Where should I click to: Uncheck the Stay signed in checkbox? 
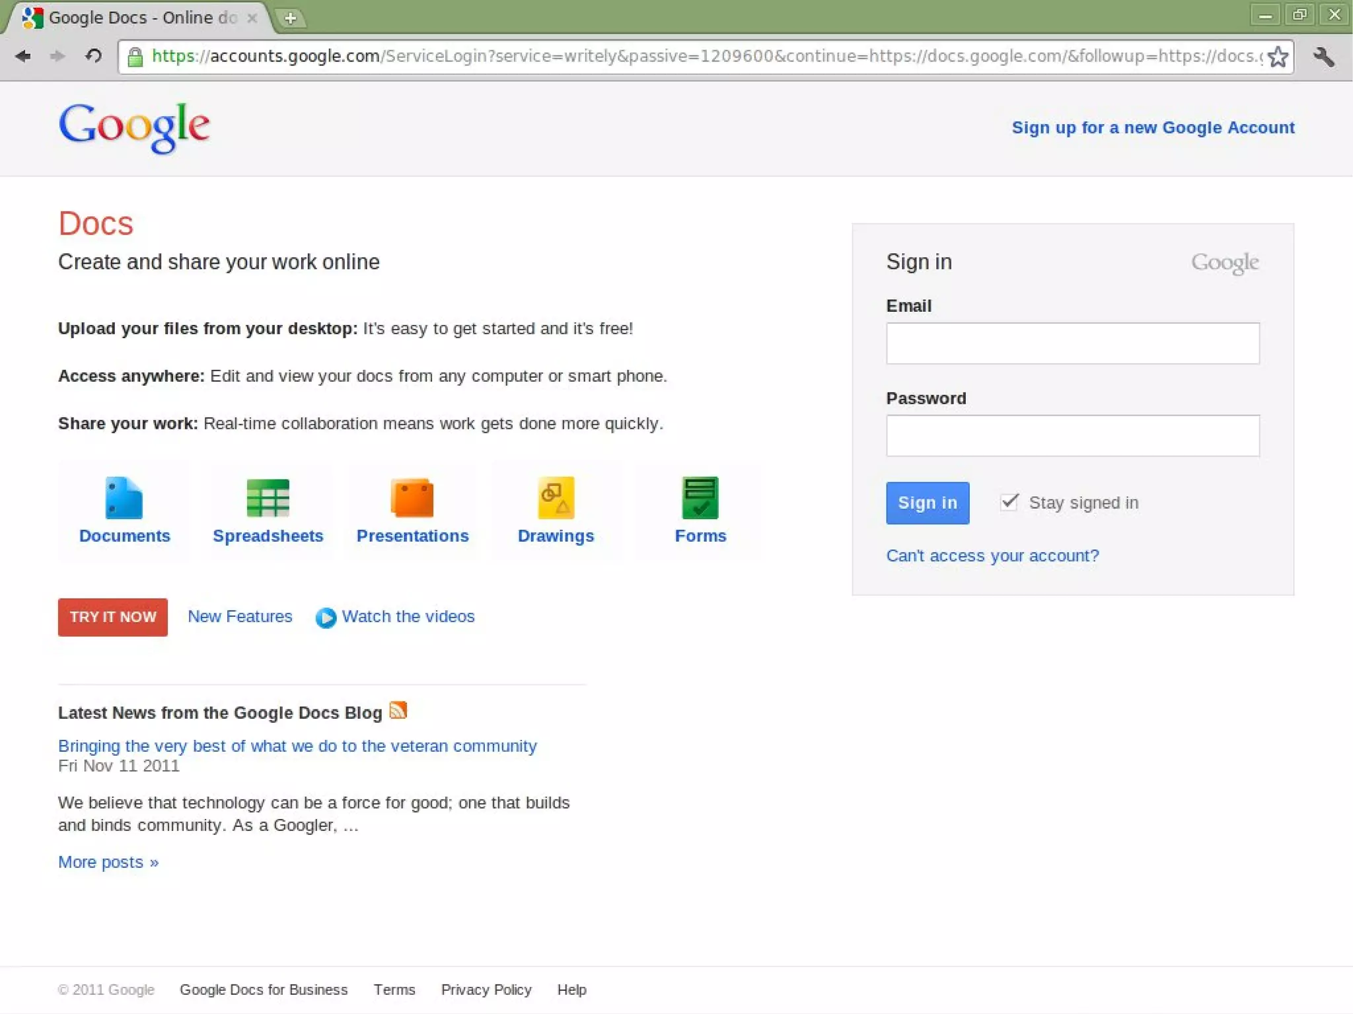1009,502
